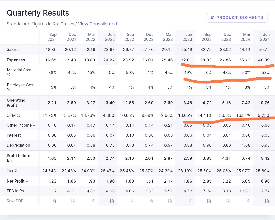This screenshot has height=220, width=275.
Task: Open Raw PDF for Dec 2023
Action: pyautogui.click(x=228, y=201)
